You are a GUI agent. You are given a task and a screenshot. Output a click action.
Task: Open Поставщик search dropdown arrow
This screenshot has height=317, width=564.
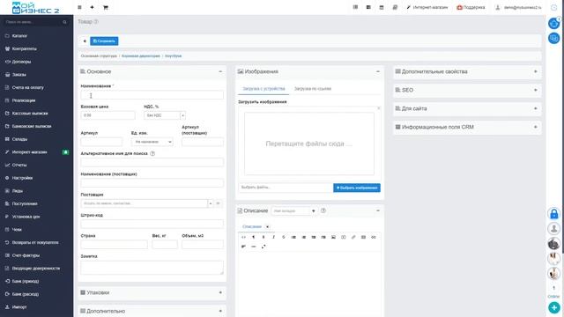211,203
